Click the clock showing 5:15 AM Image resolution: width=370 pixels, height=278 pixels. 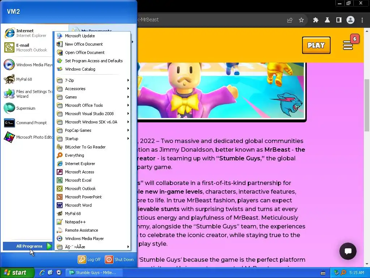click(357, 273)
